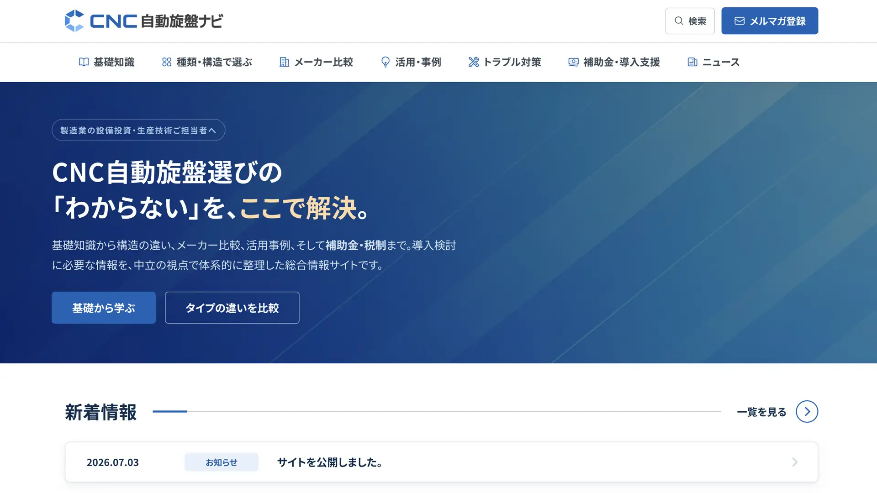Screen dimensions: 877x493
Task: Open the サイトを公開しました news item
Action: coord(441,462)
